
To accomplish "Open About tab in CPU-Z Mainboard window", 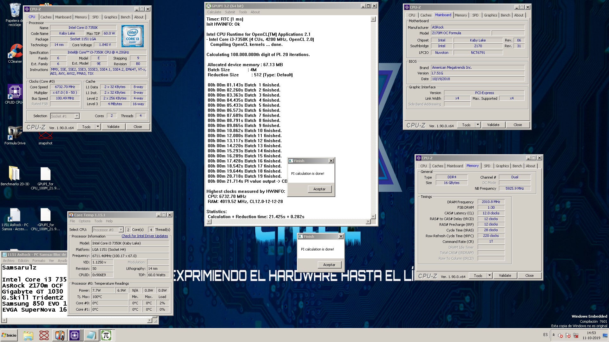I will tap(519, 15).
